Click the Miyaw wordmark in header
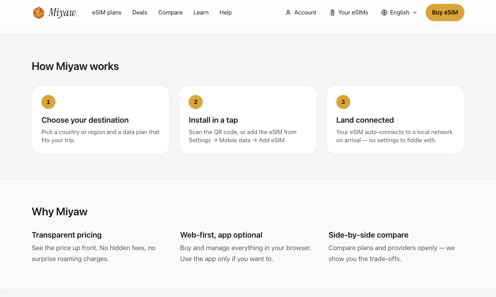Screen dimensions: 496x297 coord(62,13)
